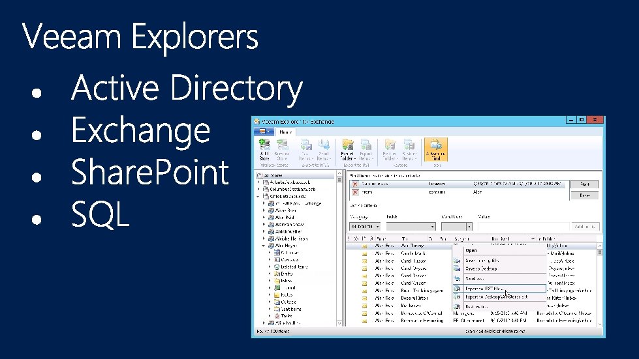The width and height of the screenshot is (639, 359).
Task: Open the Condition dropdown
Action: click(456, 227)
